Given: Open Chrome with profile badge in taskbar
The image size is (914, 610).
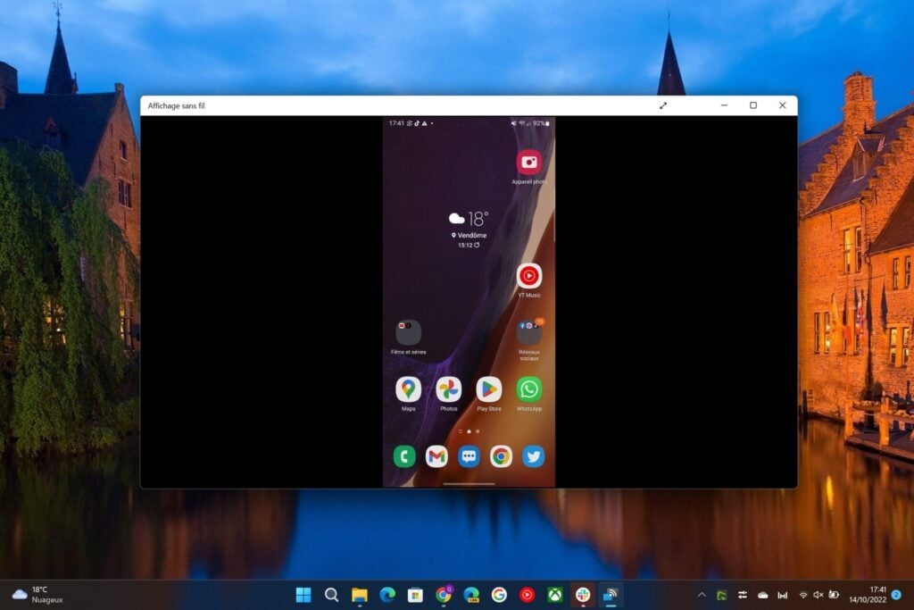Looking at the screenshot, I should pyautogui.click(x=444, y=595).
